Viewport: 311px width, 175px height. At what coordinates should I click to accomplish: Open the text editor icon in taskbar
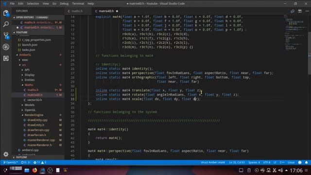[x=58, y=170]
